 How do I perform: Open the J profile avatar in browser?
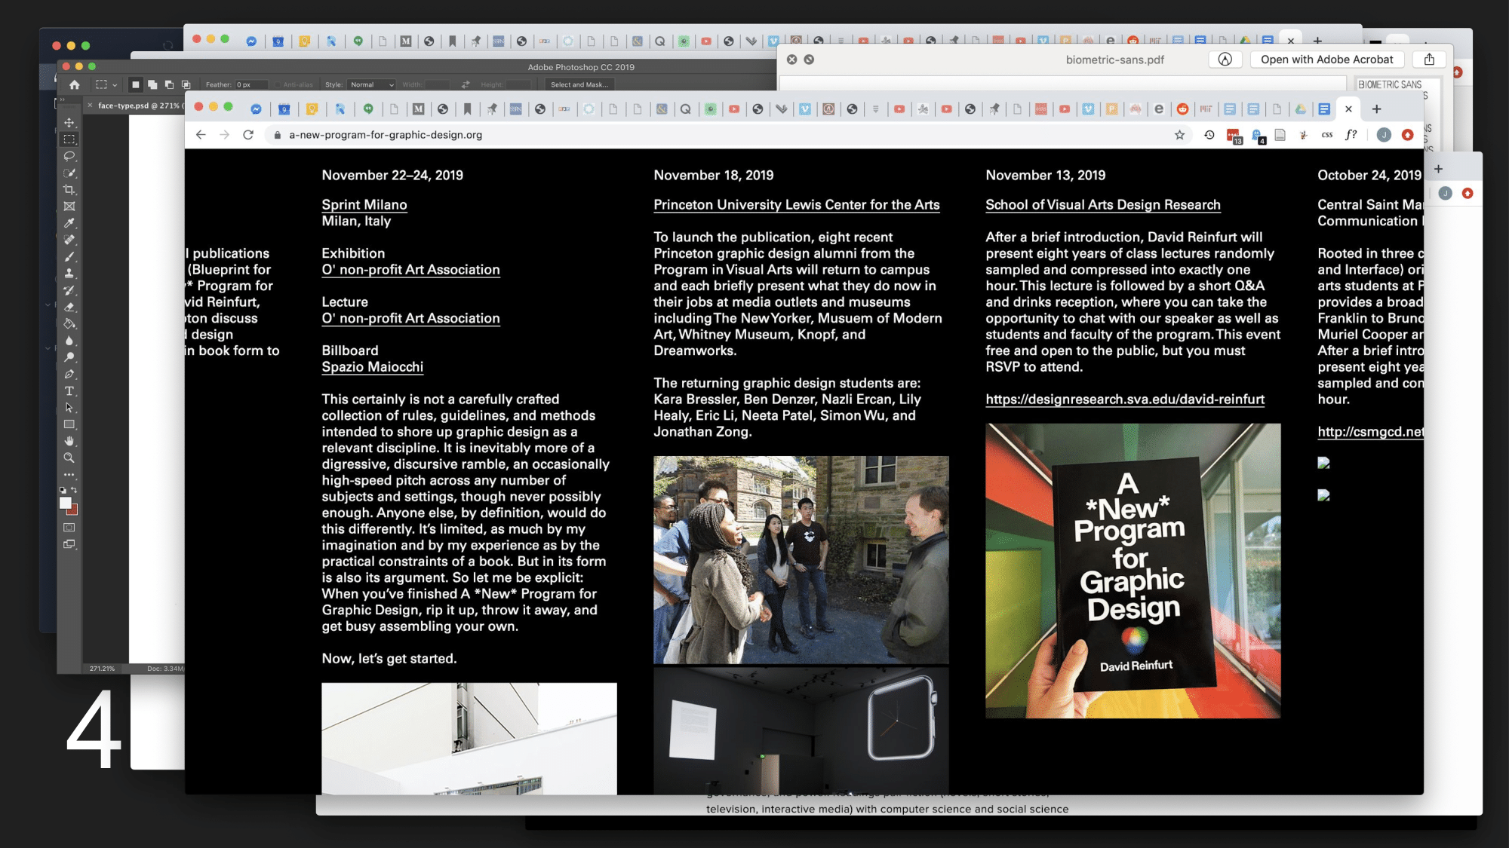pos(1384,135)
